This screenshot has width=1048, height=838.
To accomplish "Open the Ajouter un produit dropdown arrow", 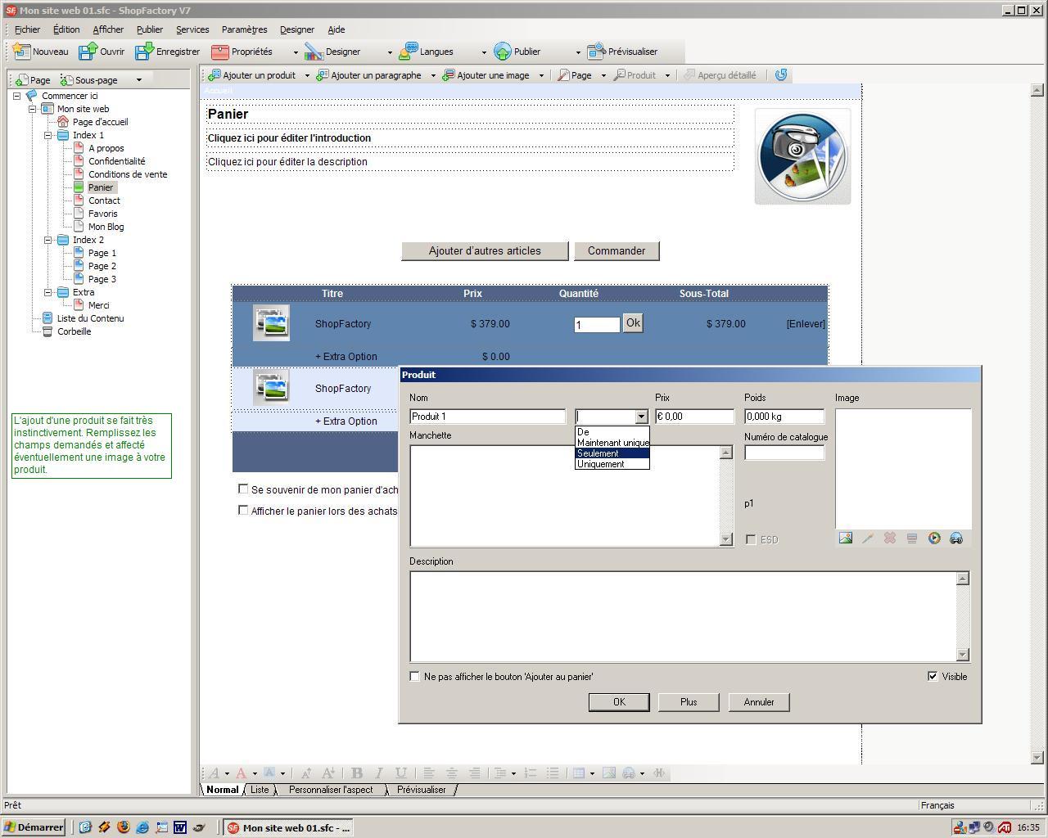I will coord(307,75).
